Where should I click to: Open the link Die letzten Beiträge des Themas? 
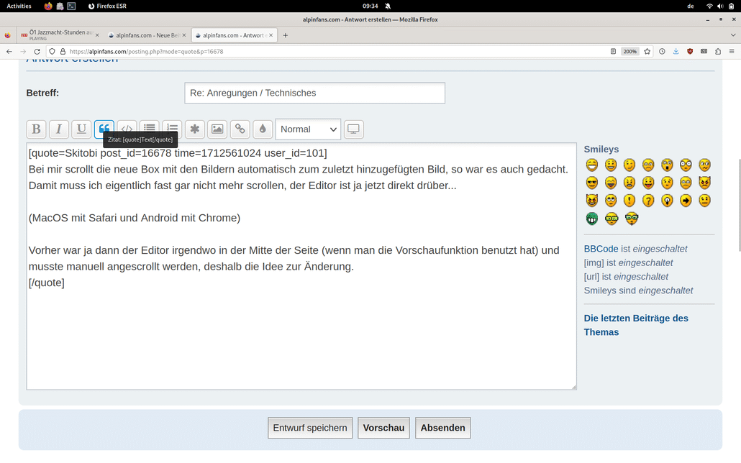pos(636,325)
